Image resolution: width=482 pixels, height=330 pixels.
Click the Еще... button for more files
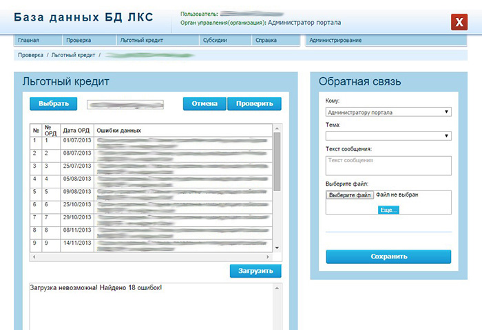[x=388, y=210]
